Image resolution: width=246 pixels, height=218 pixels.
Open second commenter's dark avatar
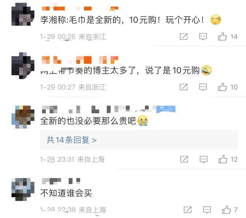point(23,66)
